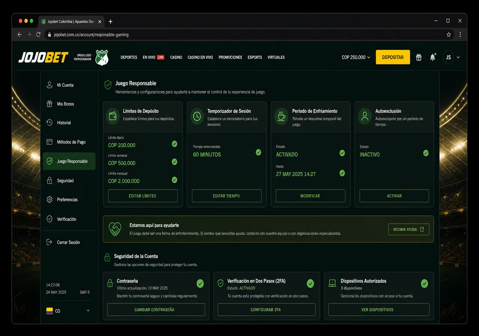Screen dimensions: 479x336
Task: Click the browser address bar URL
Action: tap(91, 35)
